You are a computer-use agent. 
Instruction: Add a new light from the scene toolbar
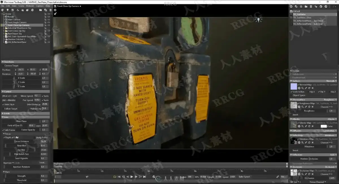pos(8,10)
